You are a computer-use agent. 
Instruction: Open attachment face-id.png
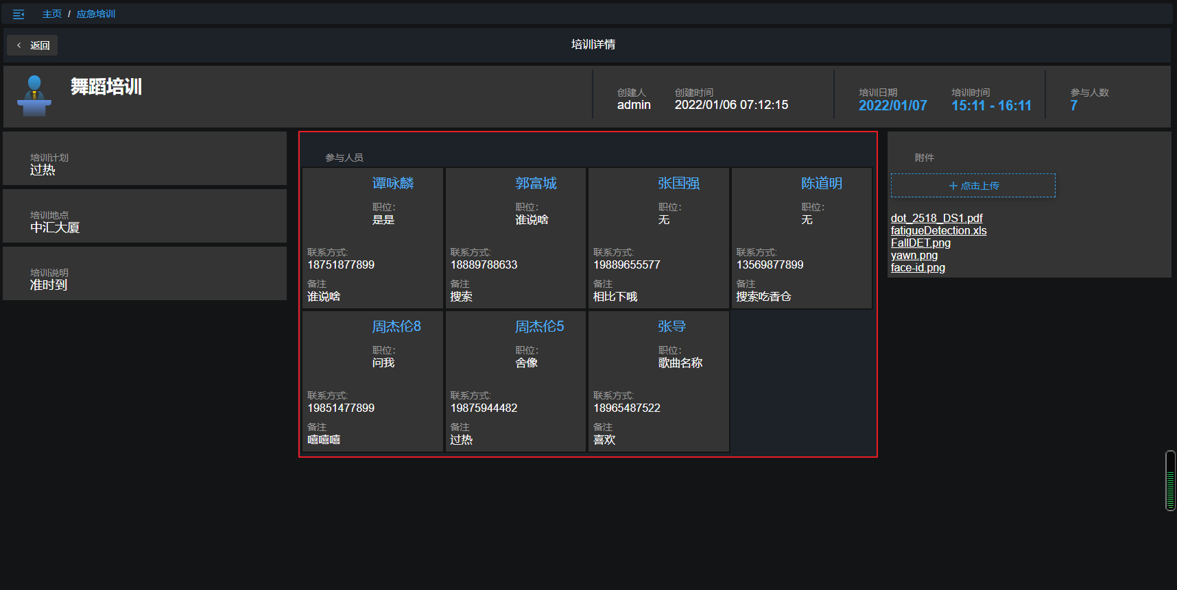(918, 267)
